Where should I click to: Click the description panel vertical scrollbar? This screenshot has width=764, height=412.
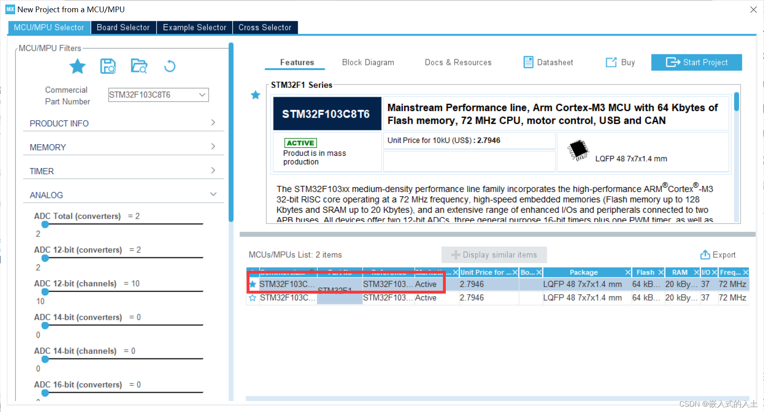click(737, 102)
